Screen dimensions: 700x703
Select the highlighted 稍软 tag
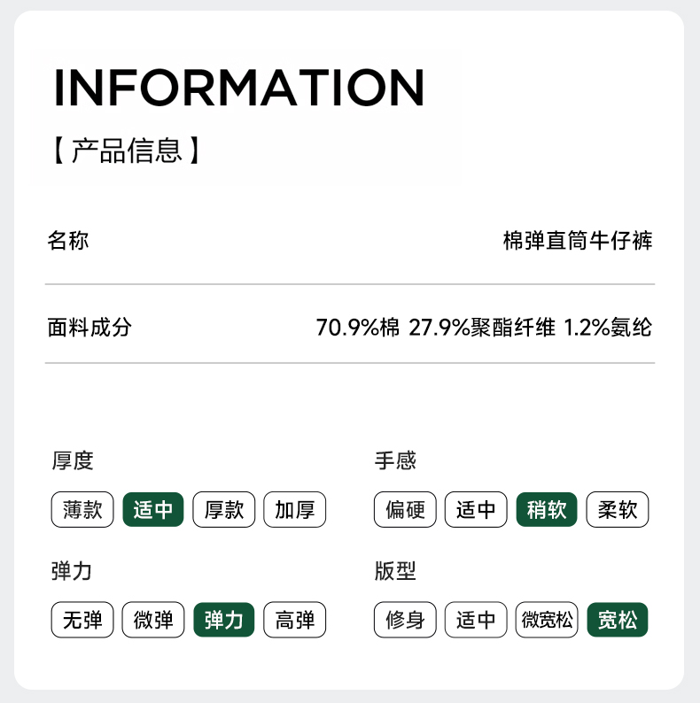547,510
